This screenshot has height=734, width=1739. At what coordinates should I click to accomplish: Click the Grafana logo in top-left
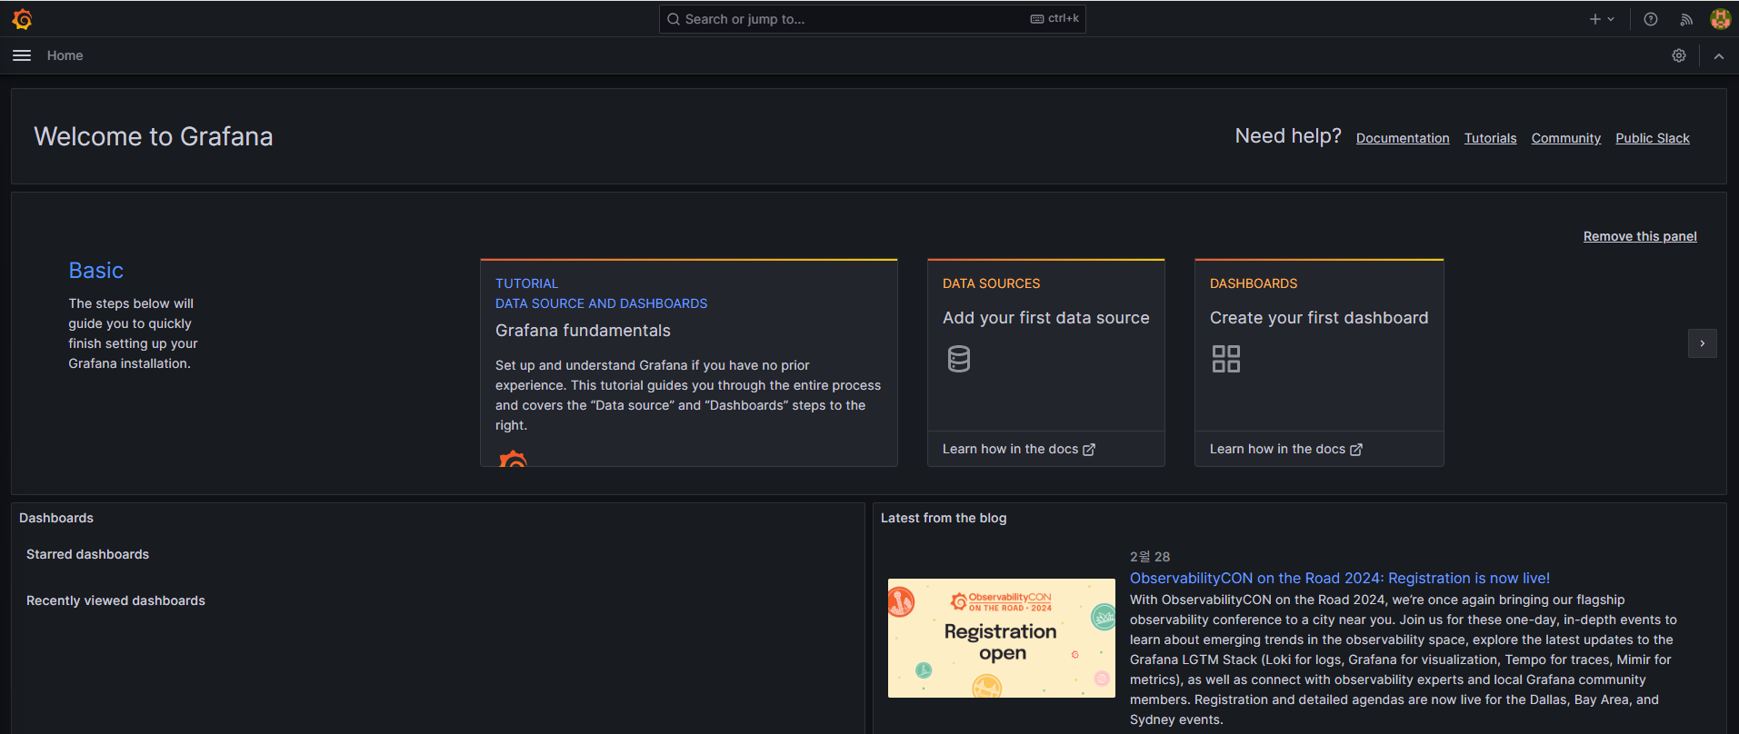pos(23,19)
